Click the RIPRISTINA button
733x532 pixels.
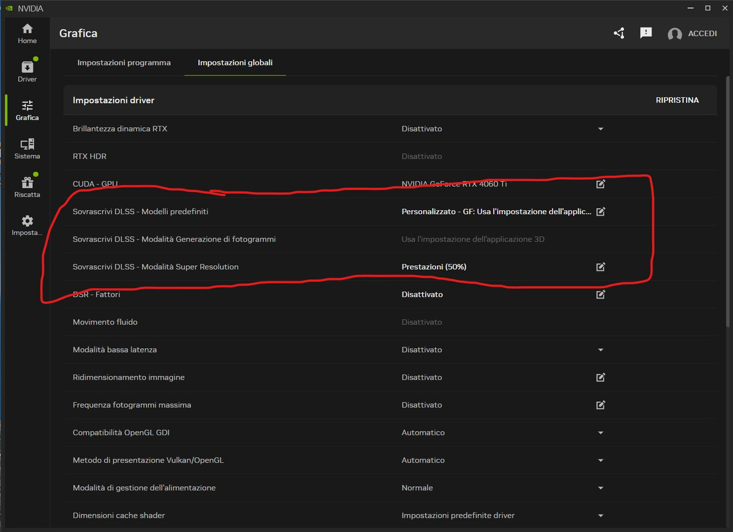(677, 100)
